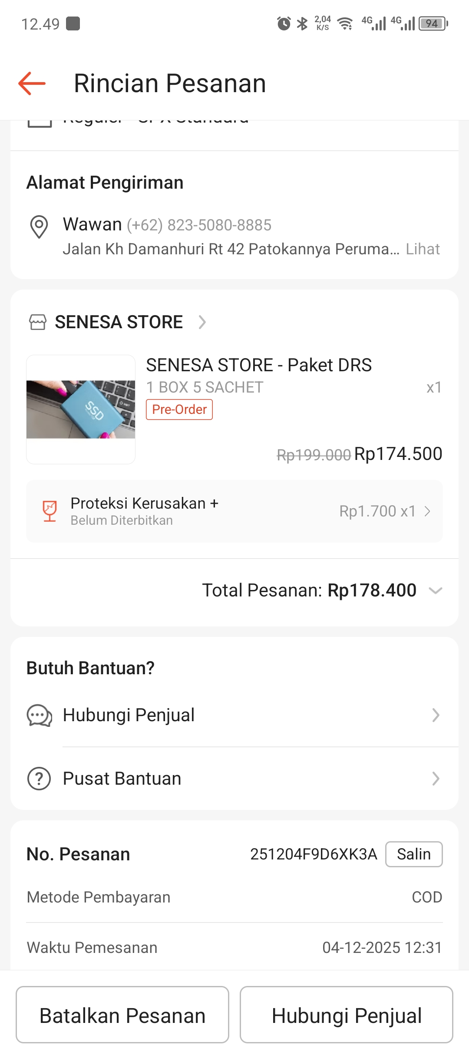Tap the location pin icon
This screenshot has width=469, height=1059.
pyautogui.click(x=39, y=226)
